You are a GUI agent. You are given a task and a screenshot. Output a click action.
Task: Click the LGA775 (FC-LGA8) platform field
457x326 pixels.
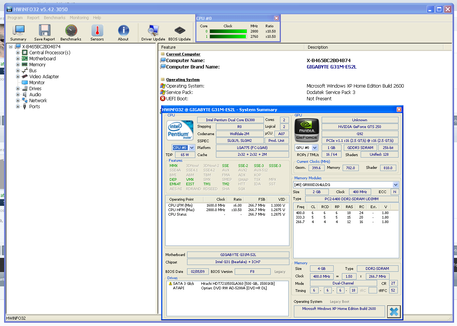tap(252, 147)
